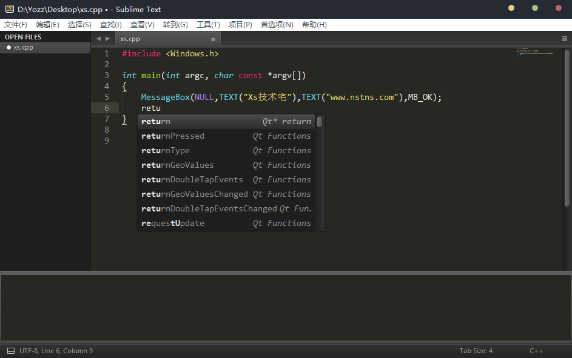
Task: Open the 选择(S) menu
Action: [79, 25]
